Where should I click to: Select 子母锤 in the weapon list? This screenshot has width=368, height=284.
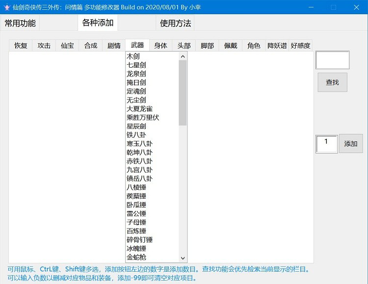tap(152, 222)
